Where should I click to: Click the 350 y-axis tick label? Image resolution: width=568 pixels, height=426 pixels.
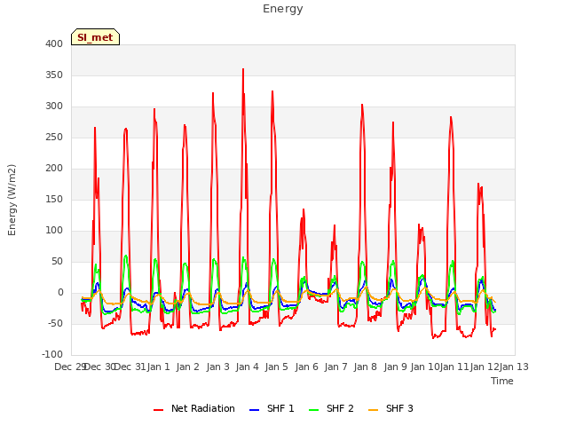coord(54,75)
